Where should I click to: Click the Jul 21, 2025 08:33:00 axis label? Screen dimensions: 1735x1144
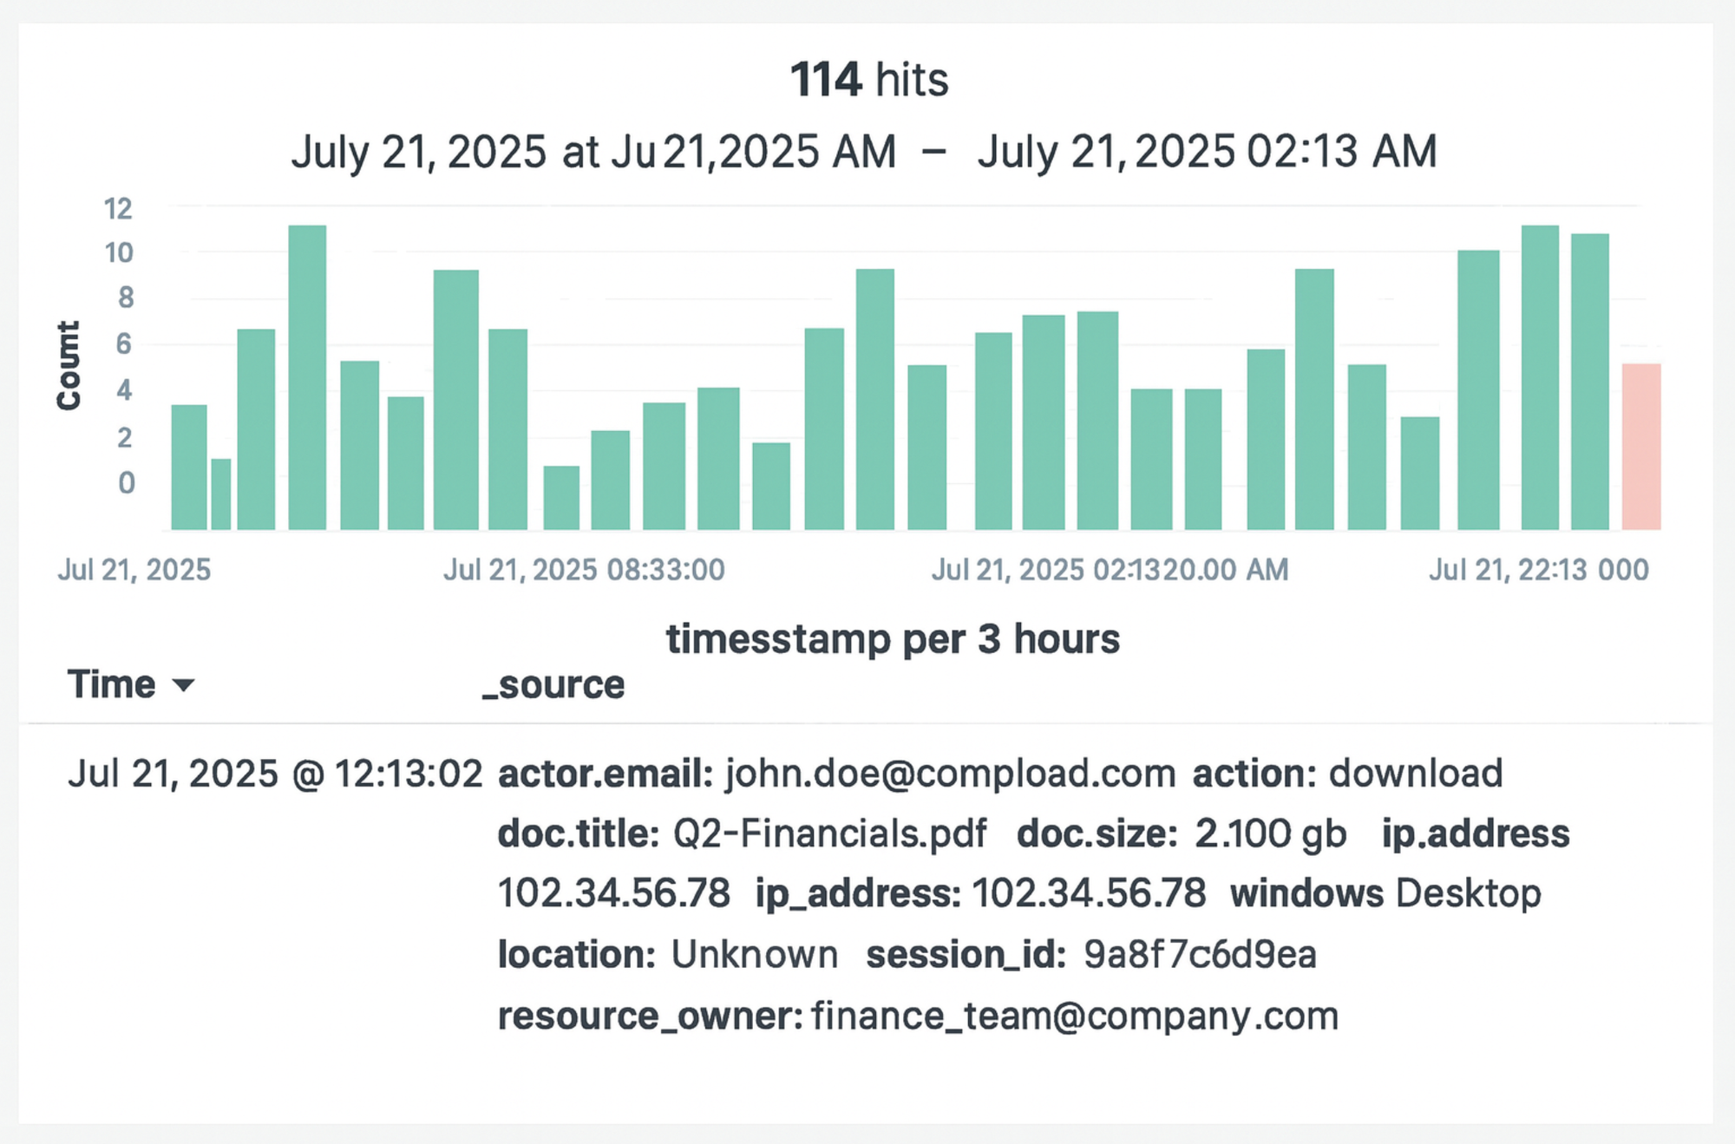tap(584, 570)
